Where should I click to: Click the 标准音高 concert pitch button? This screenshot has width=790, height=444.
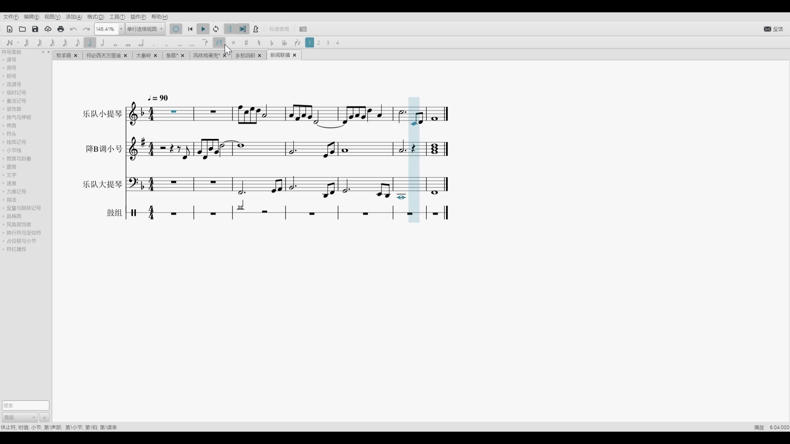point(279,29)
